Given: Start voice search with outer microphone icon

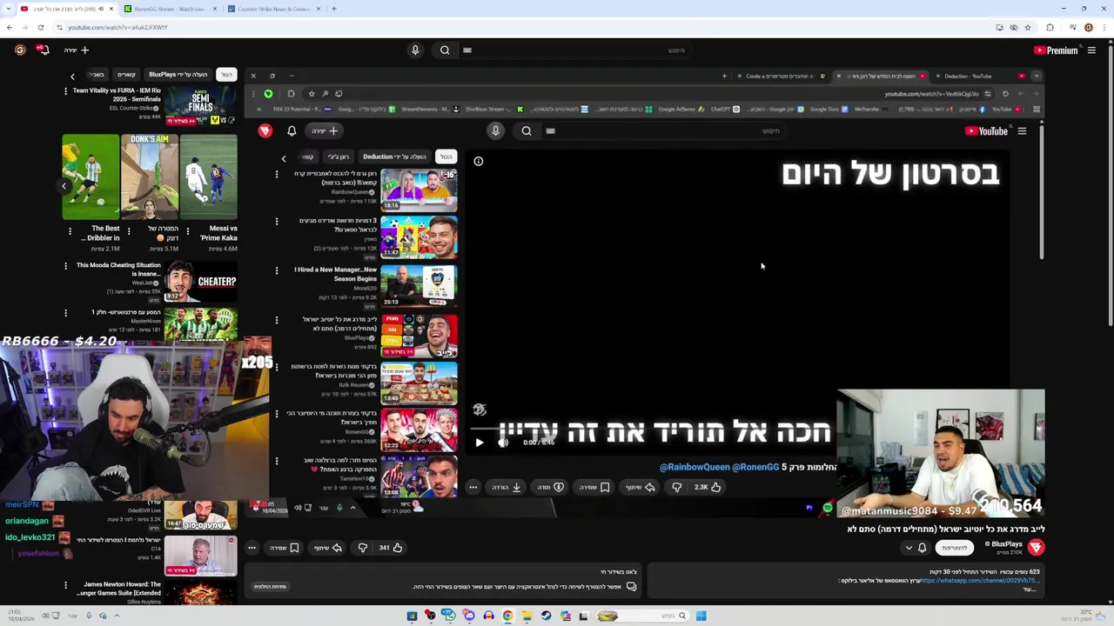Looking at the screenshot, I should [x=415, y=50].
